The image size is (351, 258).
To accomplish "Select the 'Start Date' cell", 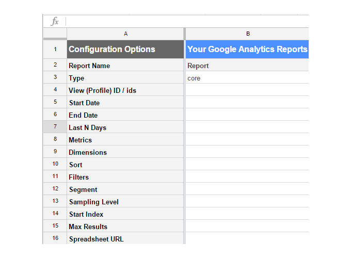I will (x=125, y=103).
